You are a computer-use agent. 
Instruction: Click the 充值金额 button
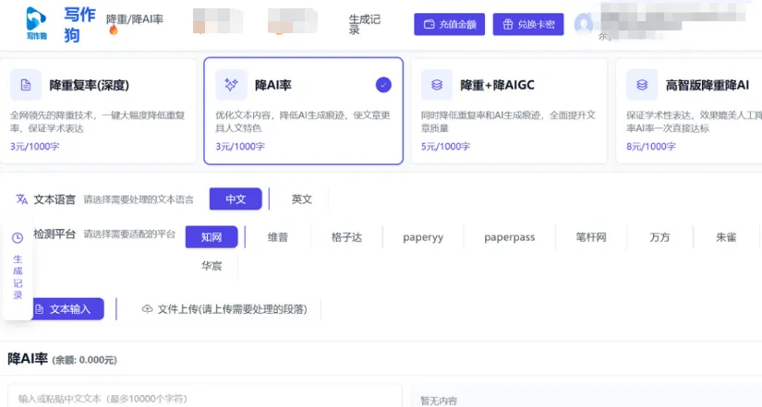[449, 24]
